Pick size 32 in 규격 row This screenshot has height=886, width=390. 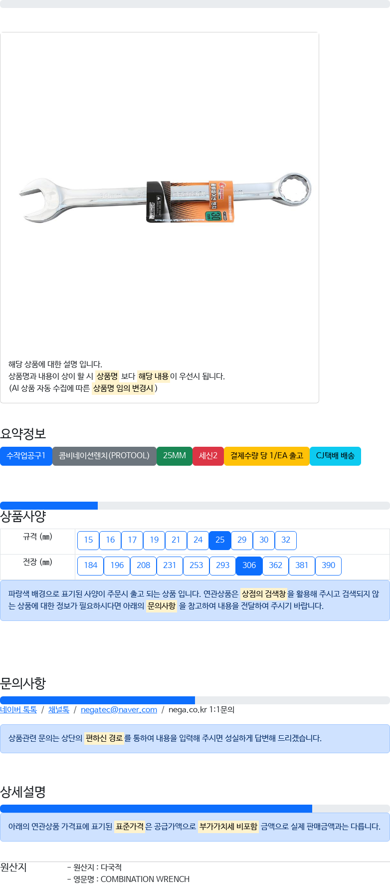286,540
